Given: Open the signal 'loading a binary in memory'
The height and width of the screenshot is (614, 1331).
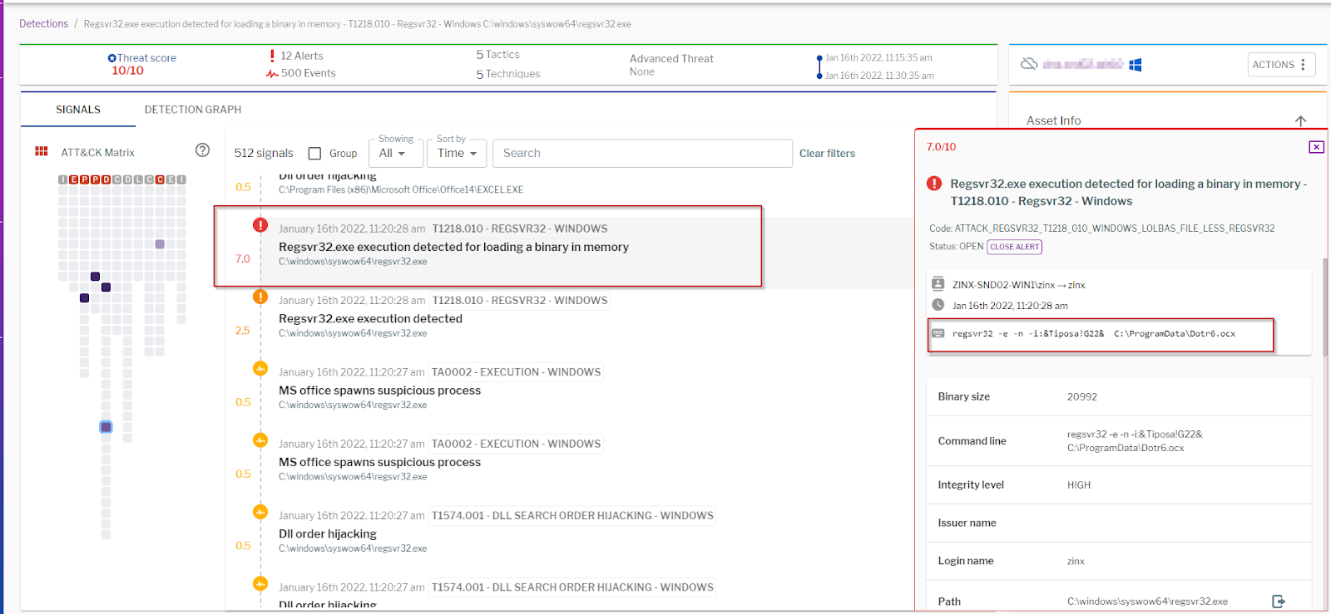Looking at the screenshot, I should point(453,248).
